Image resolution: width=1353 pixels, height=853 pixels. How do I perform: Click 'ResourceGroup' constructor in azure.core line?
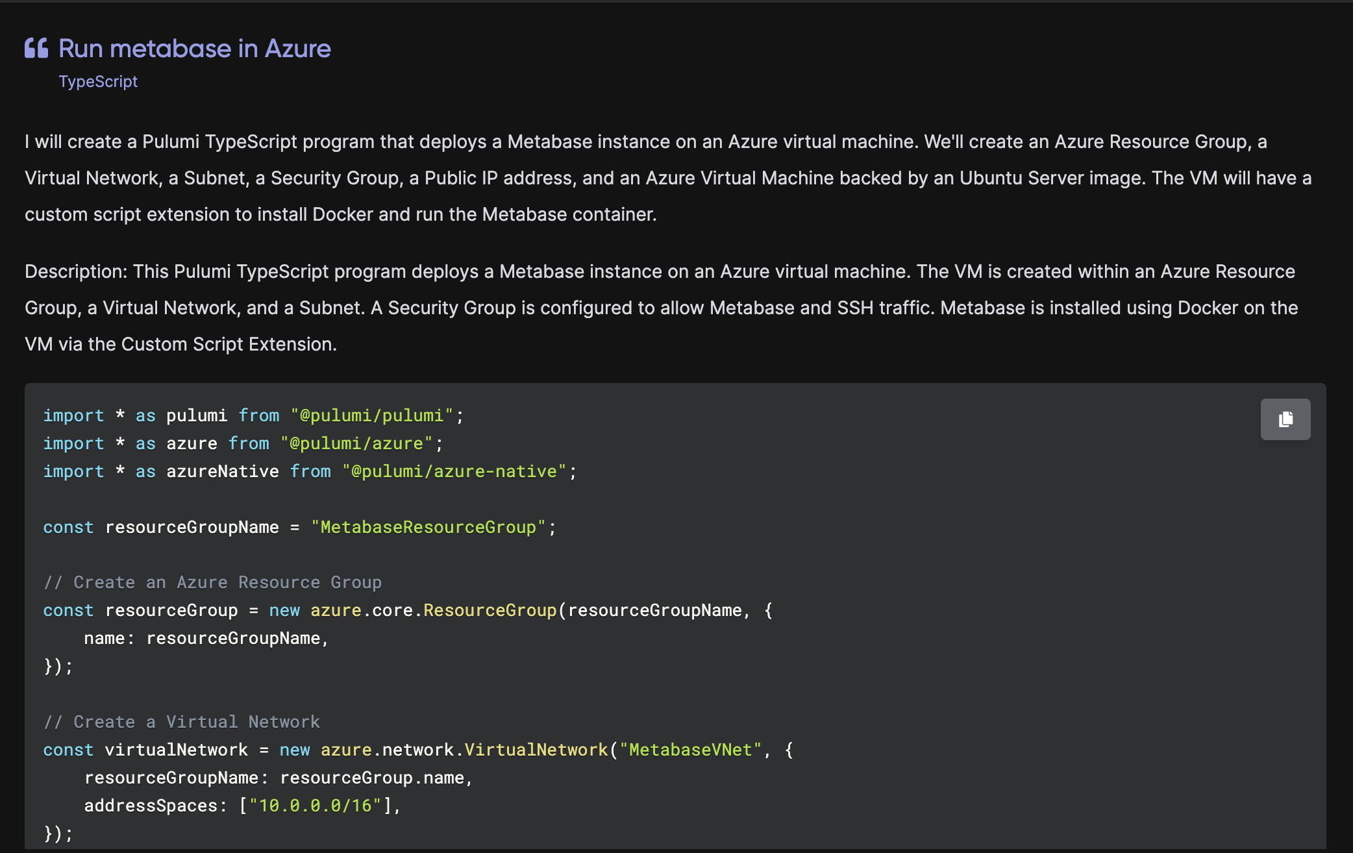click(490, 610)
